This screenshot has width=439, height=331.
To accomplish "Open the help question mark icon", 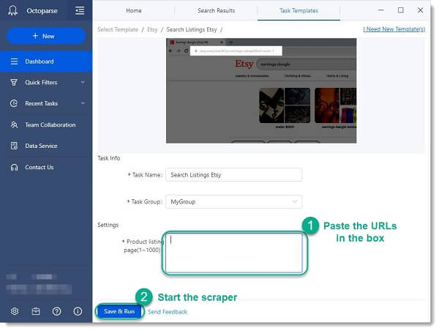I will coord(56,311).
